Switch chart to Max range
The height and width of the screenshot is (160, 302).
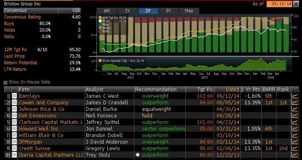point(189,11)
